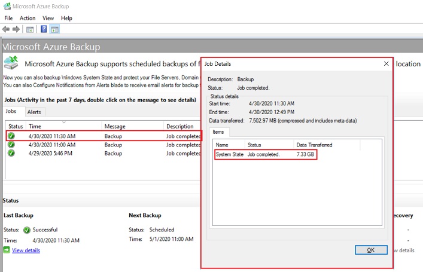Sort jobs by the Description column header
The image size is (423, 272).
(x=182, y=126)
